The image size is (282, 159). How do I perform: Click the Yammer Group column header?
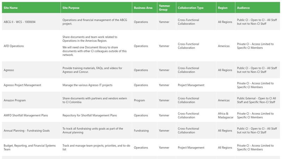pos(165,7)
